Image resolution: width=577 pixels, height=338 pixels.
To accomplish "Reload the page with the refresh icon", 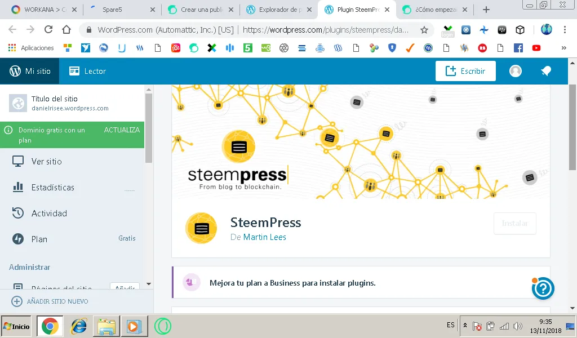I will pos(48,29).
